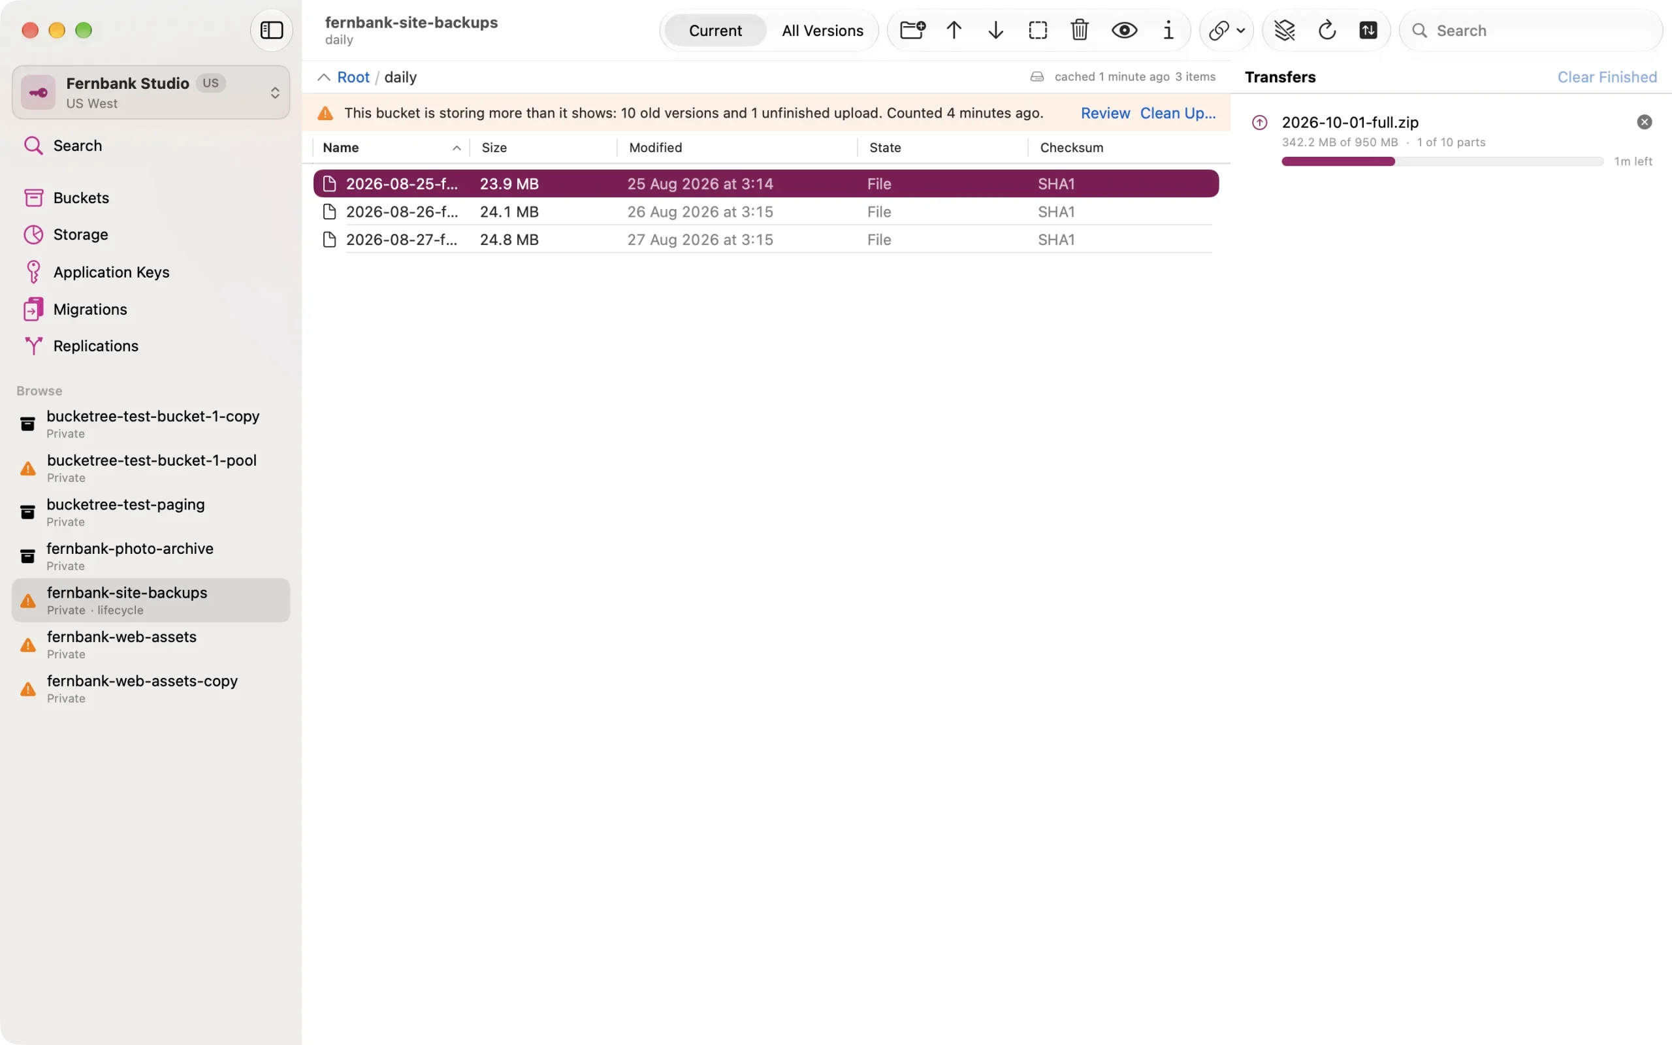
Task: Sort by the Size column header
Action: 544,148
